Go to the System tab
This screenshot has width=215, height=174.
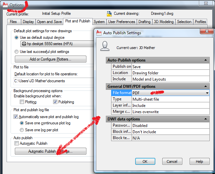point(99,22)
